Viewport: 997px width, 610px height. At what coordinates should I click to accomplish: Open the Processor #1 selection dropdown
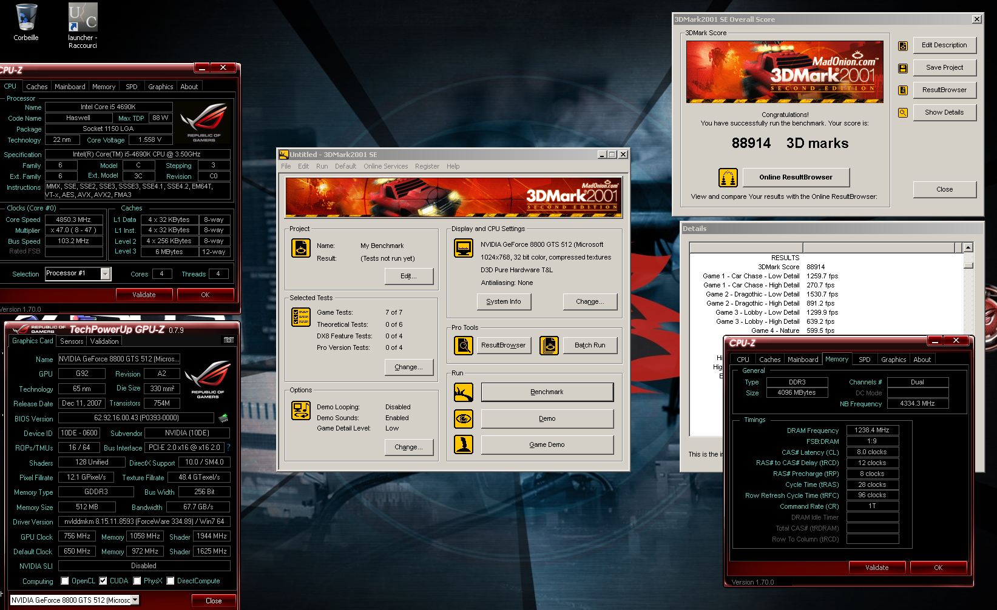point(106,274)
